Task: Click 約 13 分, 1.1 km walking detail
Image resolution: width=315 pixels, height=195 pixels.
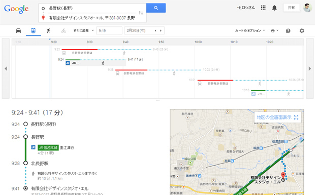Action: pyautogui.click(x=50, y=178)
